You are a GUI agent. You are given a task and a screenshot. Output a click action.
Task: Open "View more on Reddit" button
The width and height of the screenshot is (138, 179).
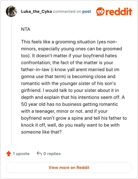tap(69, 168)
